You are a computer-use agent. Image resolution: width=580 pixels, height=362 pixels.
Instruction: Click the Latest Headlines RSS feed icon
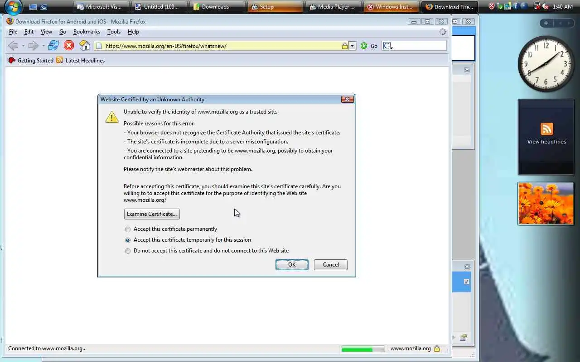coord(60,60)
